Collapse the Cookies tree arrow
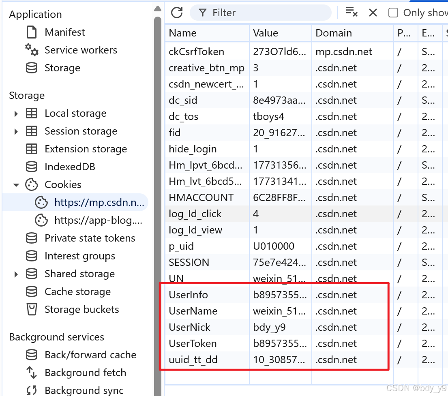 [16, 185]
